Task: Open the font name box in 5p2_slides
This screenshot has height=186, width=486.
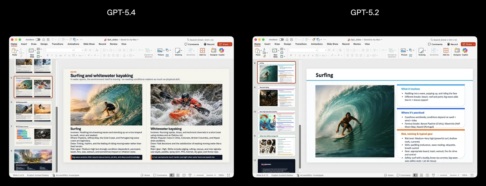Action: point(303,50)
